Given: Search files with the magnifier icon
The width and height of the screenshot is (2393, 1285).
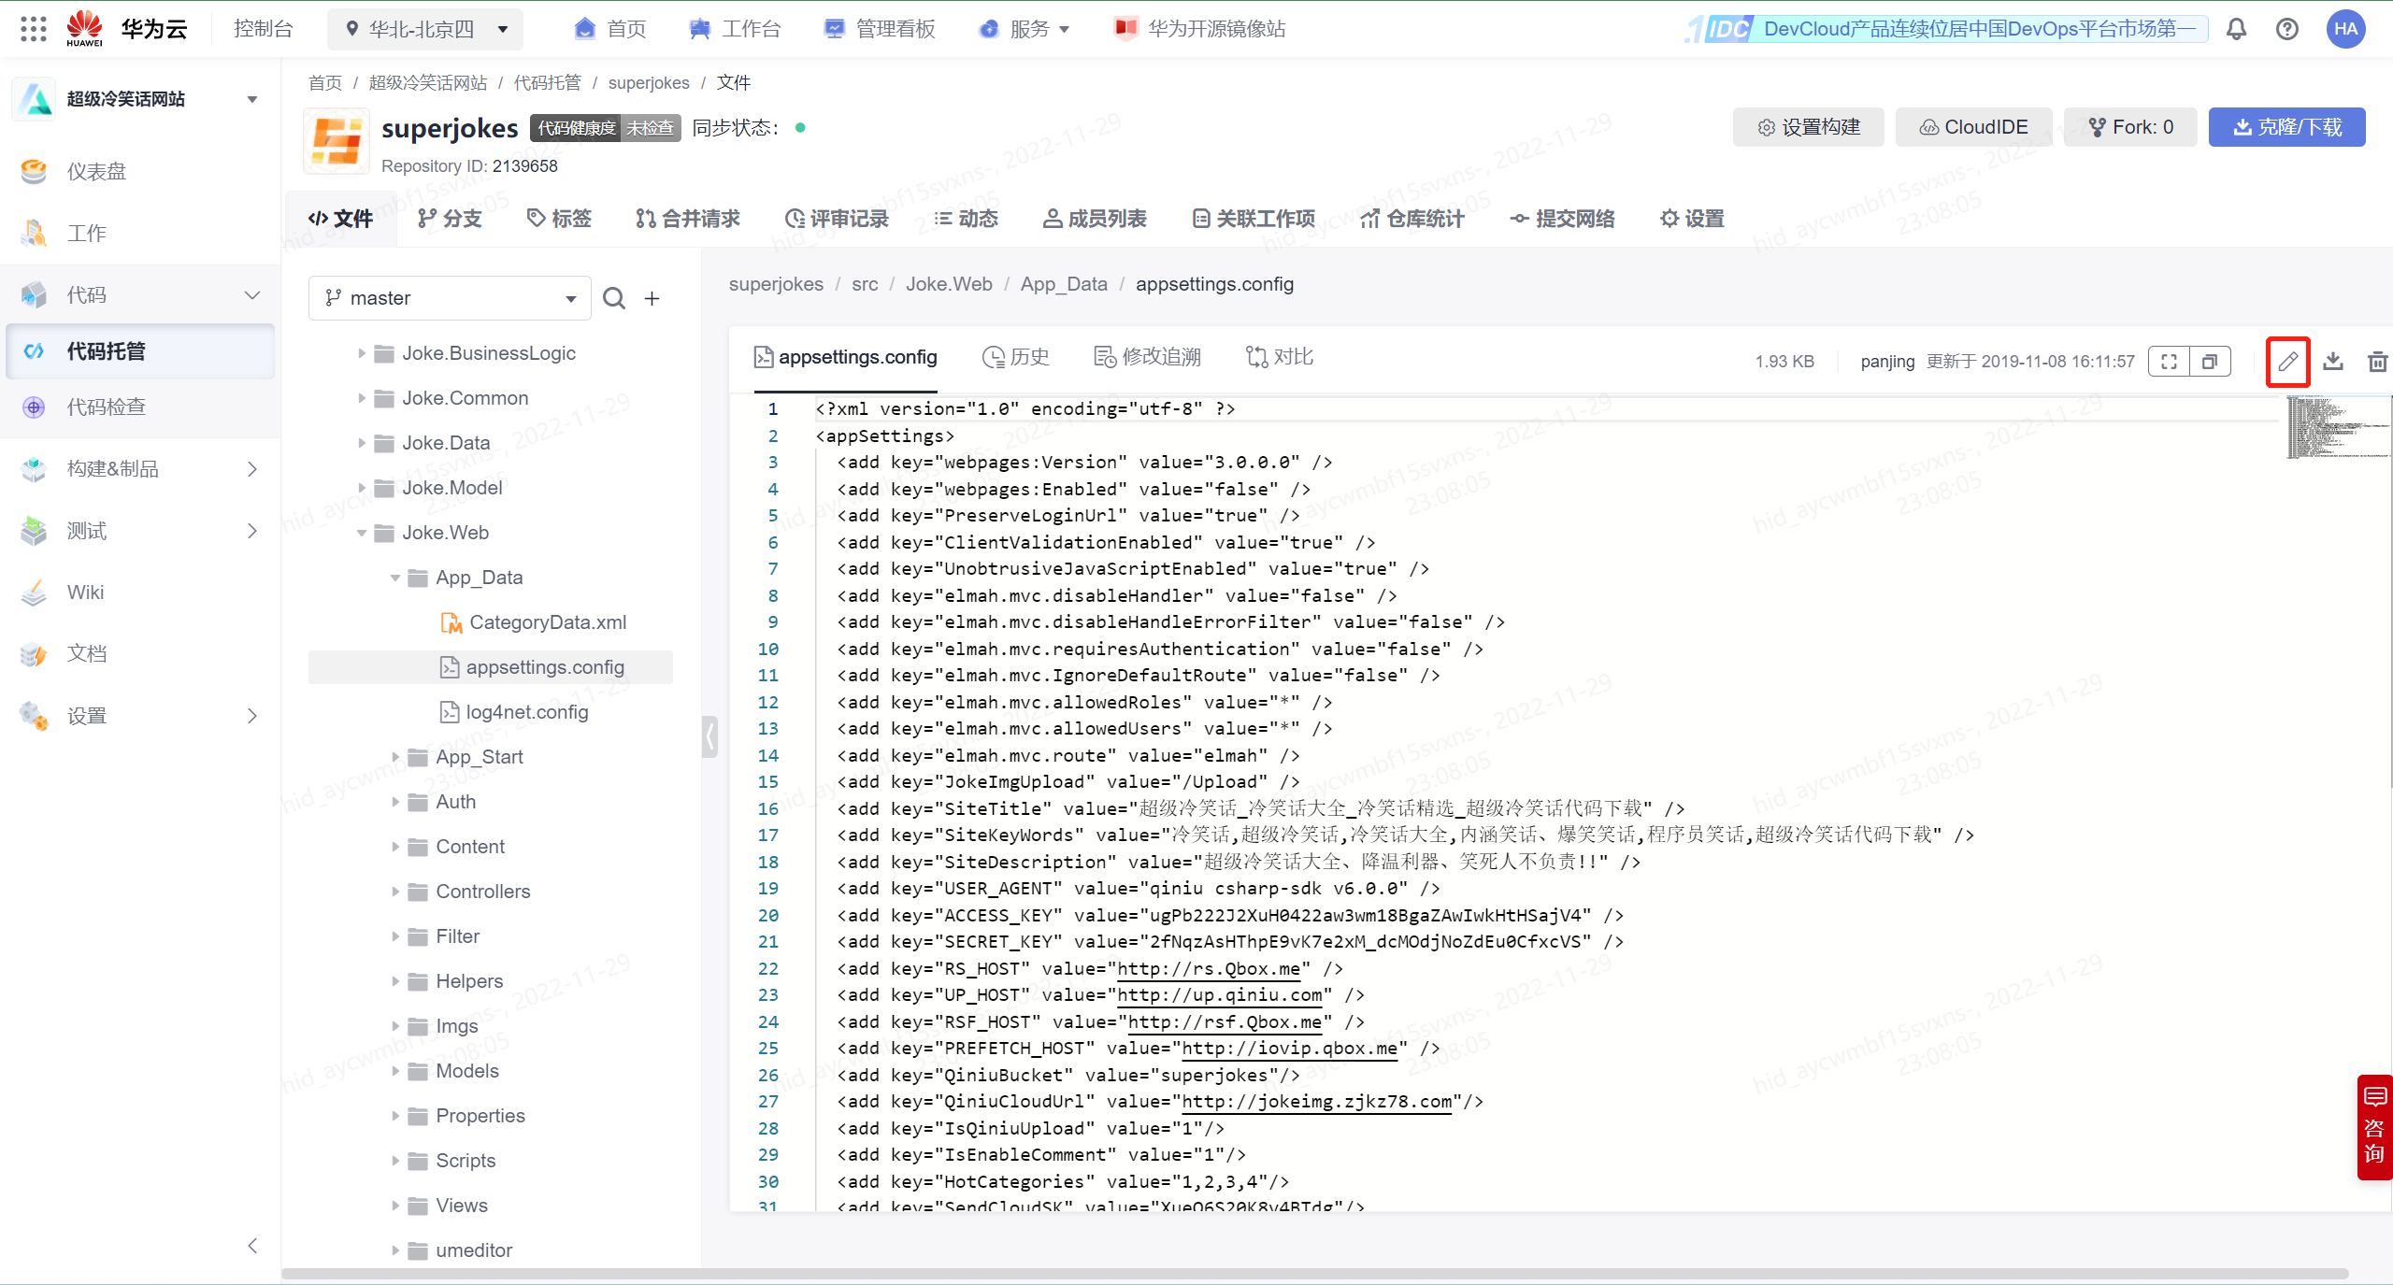Looking at the screenshot, I should coord(614,298).
